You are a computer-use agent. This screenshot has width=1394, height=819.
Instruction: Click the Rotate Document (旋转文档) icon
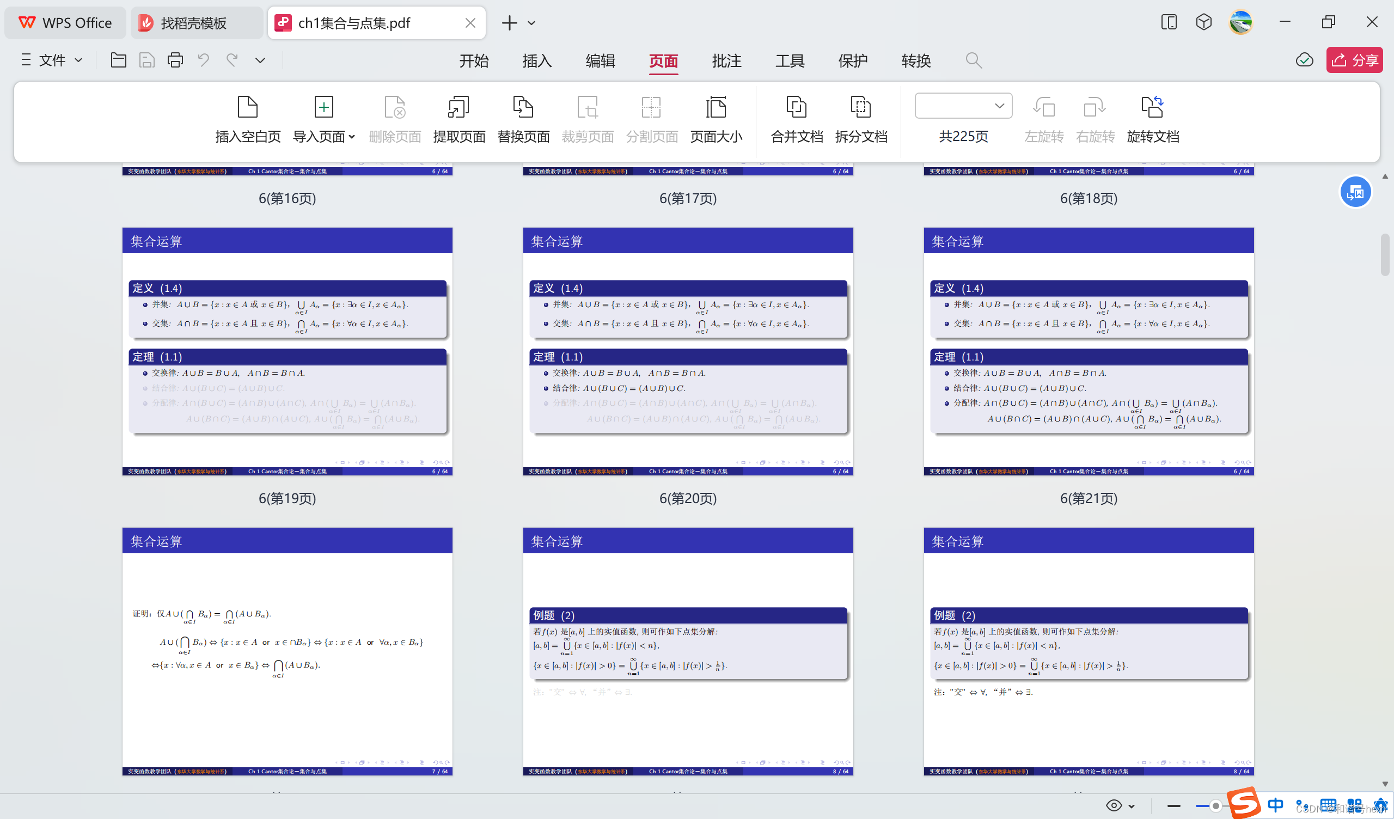(1152, 107)
